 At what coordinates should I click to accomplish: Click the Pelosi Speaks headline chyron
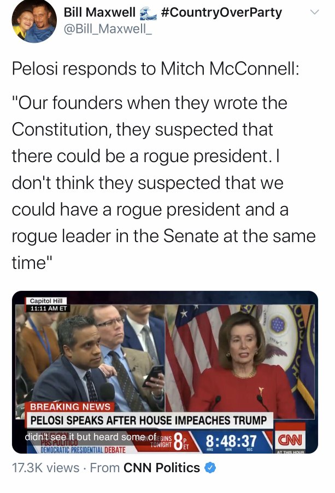tap(149, 420)
